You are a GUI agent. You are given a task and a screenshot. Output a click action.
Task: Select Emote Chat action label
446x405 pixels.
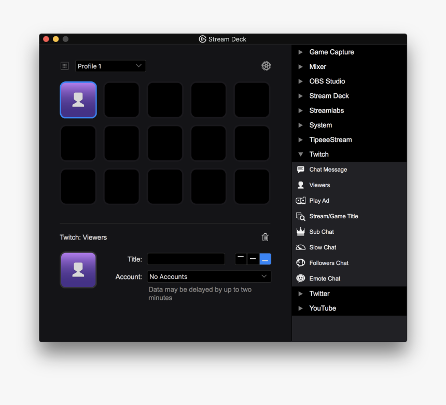[325, 278]
